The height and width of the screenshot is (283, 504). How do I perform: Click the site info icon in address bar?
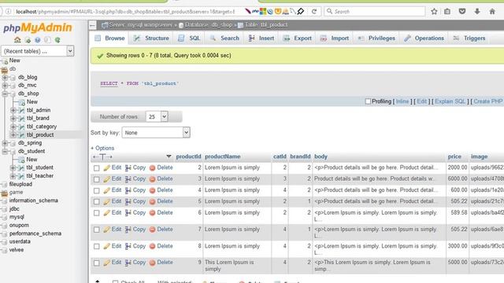tap(9, 12)
